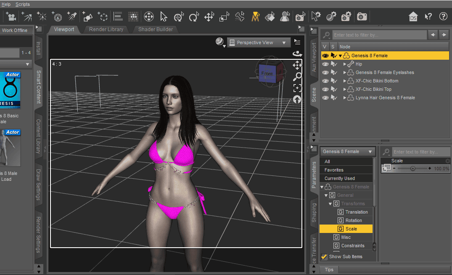The height and width of the screenshot is (275, 452).
Task: Select the Surface Selection tool
Action: point(269,16)
